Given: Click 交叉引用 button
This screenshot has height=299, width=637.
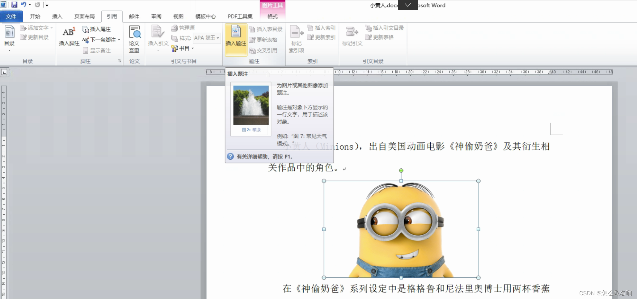Looking at the screenshot, I should click(x=263, y=50).
